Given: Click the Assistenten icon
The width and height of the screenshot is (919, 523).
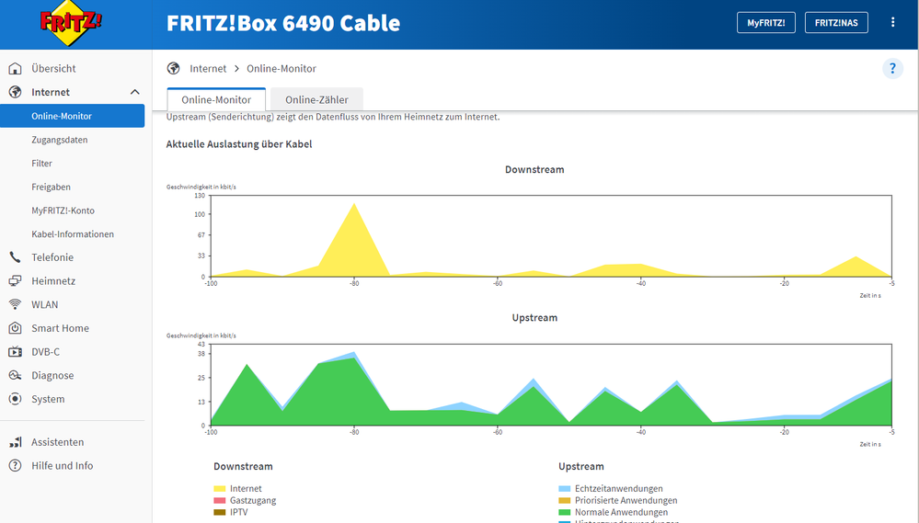Looking at the screenshot, I should (16, 442).
